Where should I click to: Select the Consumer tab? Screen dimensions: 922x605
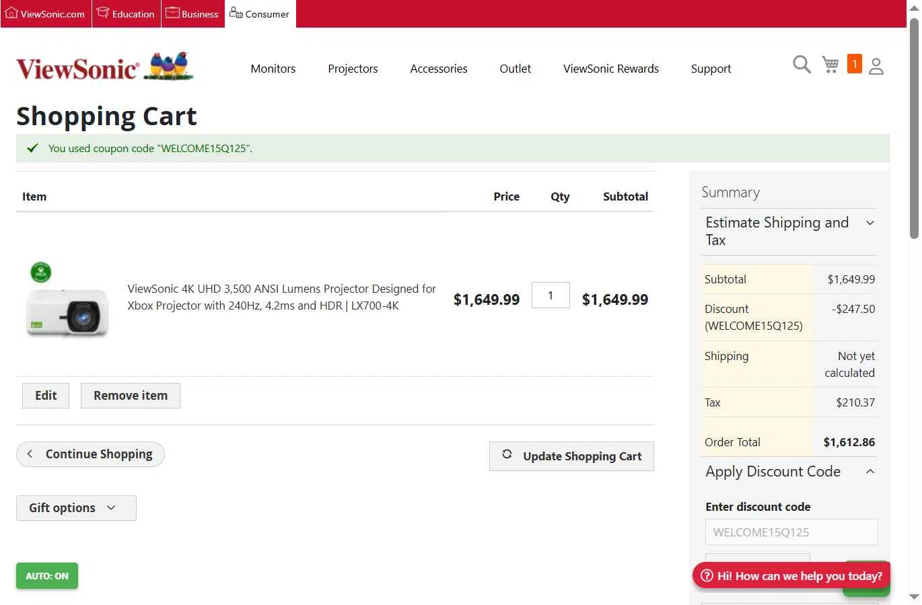(x=260, y=14)
